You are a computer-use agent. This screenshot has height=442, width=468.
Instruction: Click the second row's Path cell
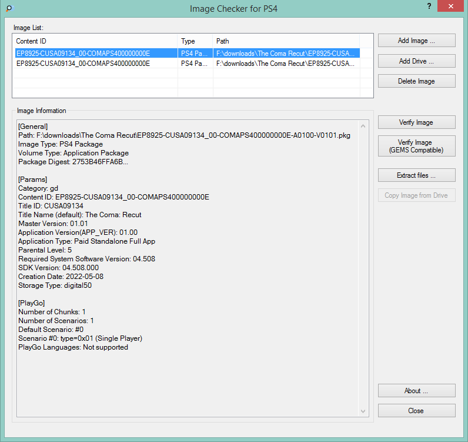click(285, 64)
